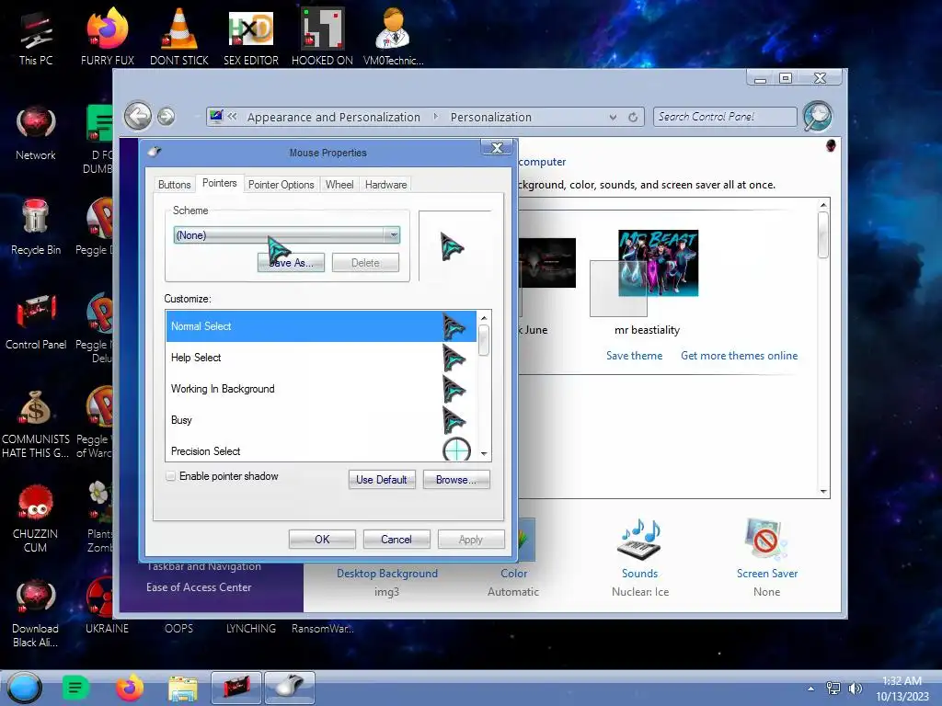Screen dimensions: 942x706
Task: Click the network tray icon
Action: (x=833, y=689)
